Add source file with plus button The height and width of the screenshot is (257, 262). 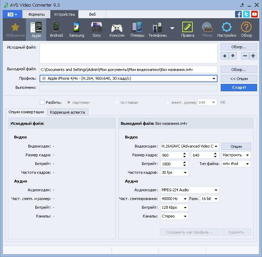(x=253, y=56)
